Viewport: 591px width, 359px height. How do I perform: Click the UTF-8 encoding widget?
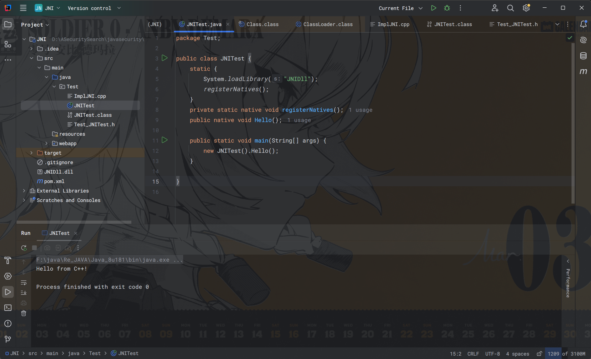(492, 354)
